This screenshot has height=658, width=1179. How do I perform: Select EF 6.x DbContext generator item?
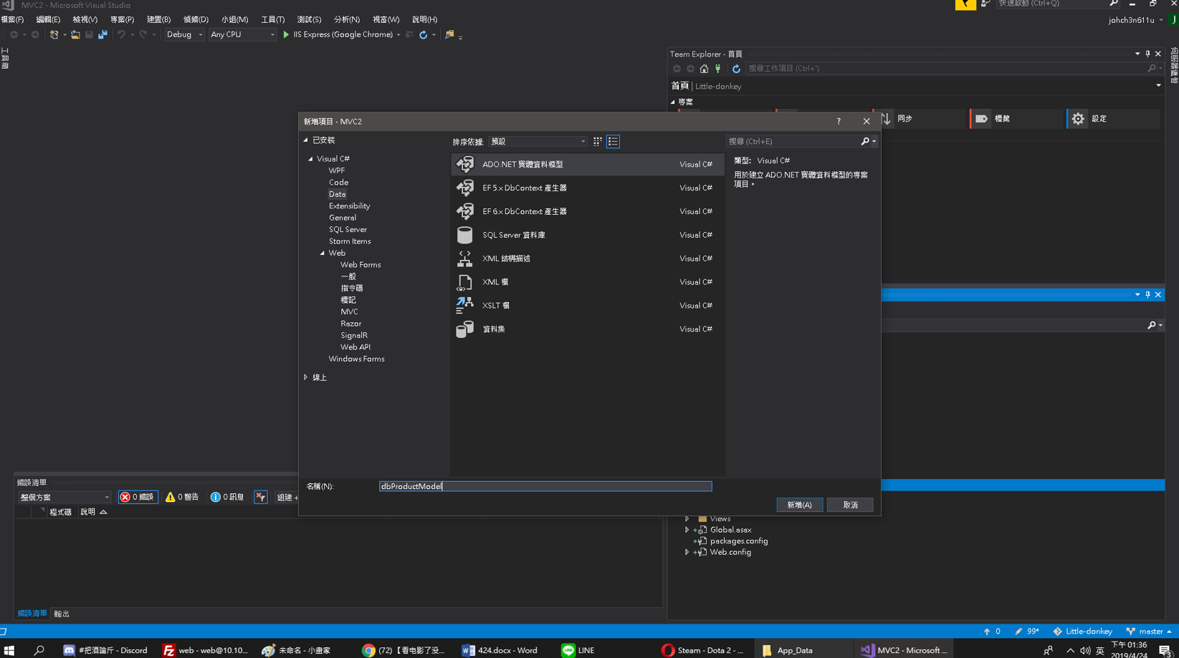(x=587, y=211)
